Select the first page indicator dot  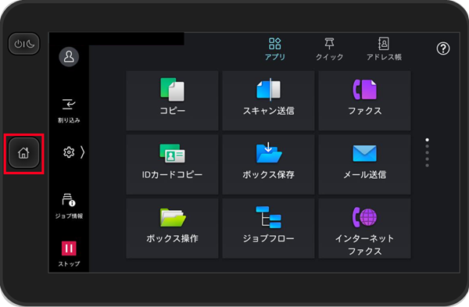[427, 140]
